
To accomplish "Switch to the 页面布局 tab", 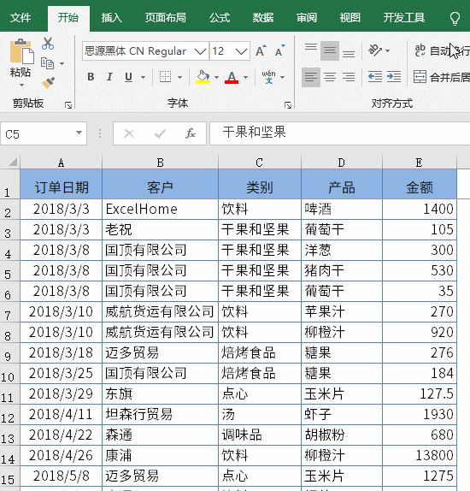I will pos(165,18).
